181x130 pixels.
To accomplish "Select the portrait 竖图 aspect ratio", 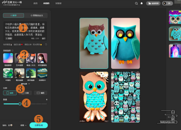I will coord(10,93).
